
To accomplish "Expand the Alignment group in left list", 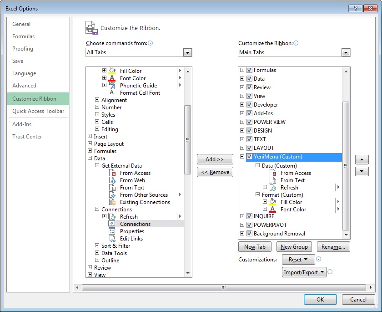I will 97,100.
